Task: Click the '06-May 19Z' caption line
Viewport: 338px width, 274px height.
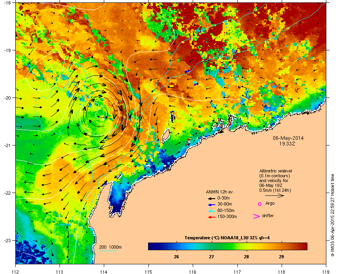Action: tap(271, 185)
